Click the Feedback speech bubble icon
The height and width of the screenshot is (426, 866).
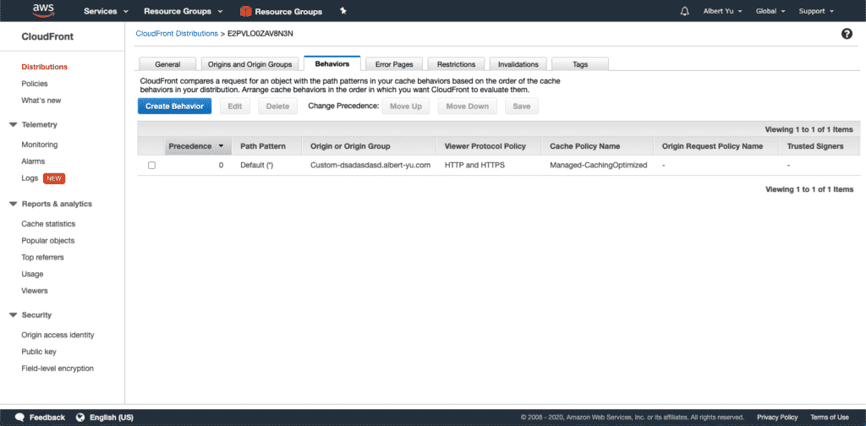click(20, 418)
